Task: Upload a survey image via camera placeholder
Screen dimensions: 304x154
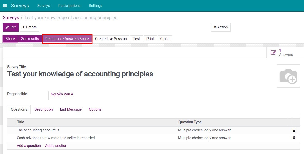Action: (288, 76)
